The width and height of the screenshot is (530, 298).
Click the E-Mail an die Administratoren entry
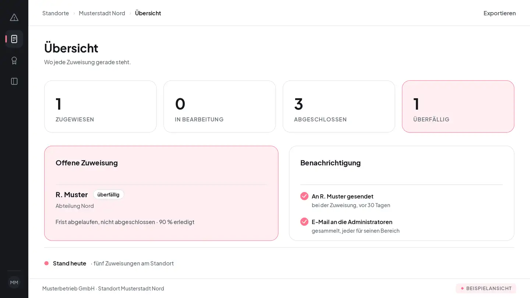tap(352, 222)
